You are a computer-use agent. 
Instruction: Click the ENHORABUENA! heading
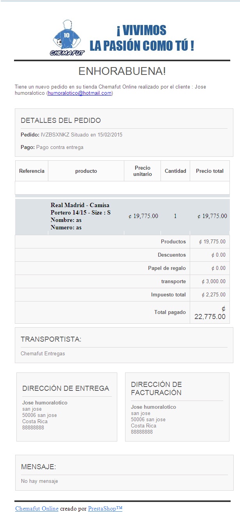(x=122, y=71)
